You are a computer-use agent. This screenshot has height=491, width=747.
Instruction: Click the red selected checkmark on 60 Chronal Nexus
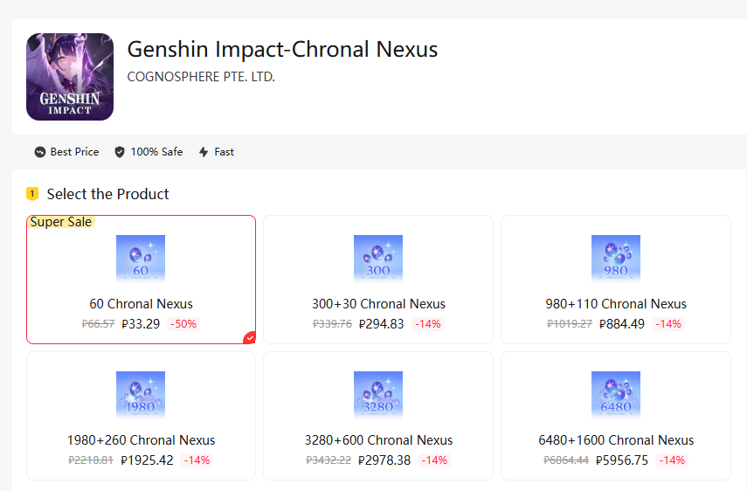click(250, 337)
